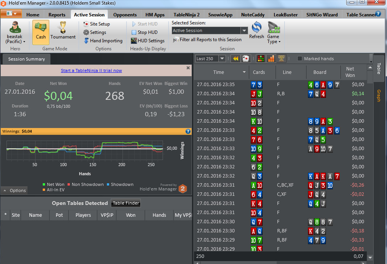This screenshot has height=264, width=387.
Task: Open the Reports tab
Action: (57, 15)
